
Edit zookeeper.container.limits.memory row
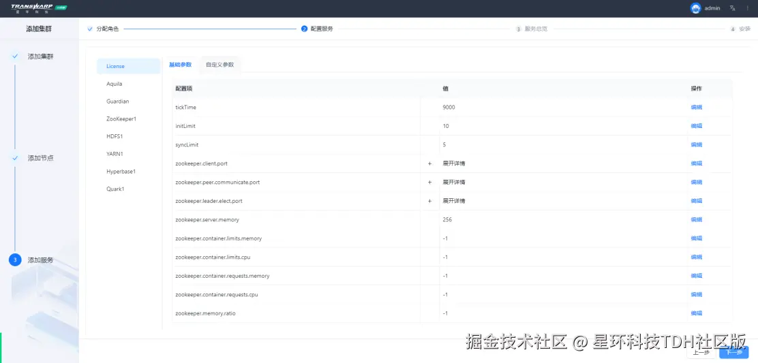696,238
